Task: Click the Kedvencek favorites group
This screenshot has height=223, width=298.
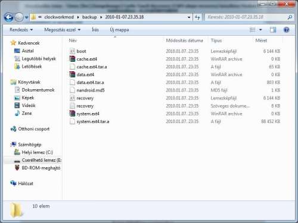Action: [x=29, y=43]
